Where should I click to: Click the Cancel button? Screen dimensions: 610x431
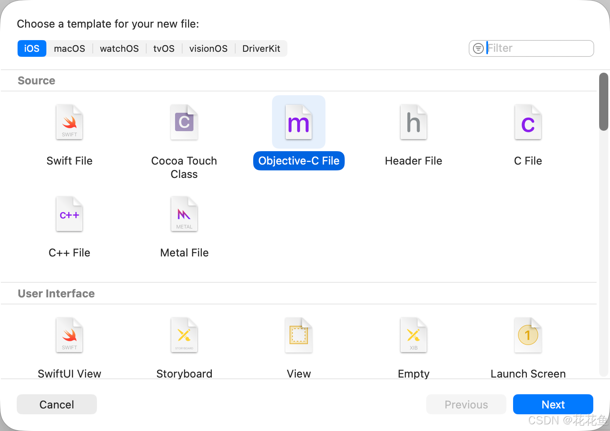(x=57, y=404)
